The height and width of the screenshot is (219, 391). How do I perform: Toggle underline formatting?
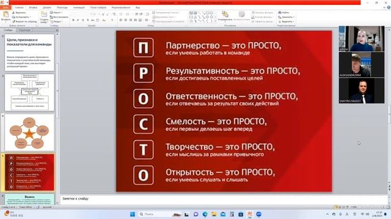point(83,20)
